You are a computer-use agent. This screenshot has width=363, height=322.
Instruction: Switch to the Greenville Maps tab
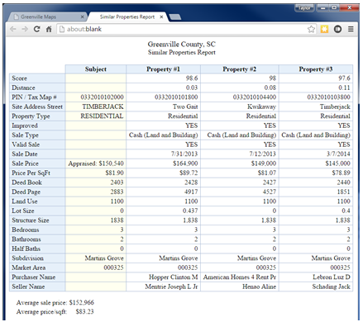tap(47, 17)
